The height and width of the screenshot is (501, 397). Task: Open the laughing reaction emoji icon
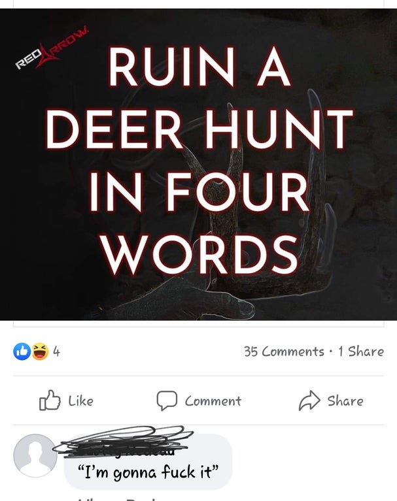(x=40, y=351)
